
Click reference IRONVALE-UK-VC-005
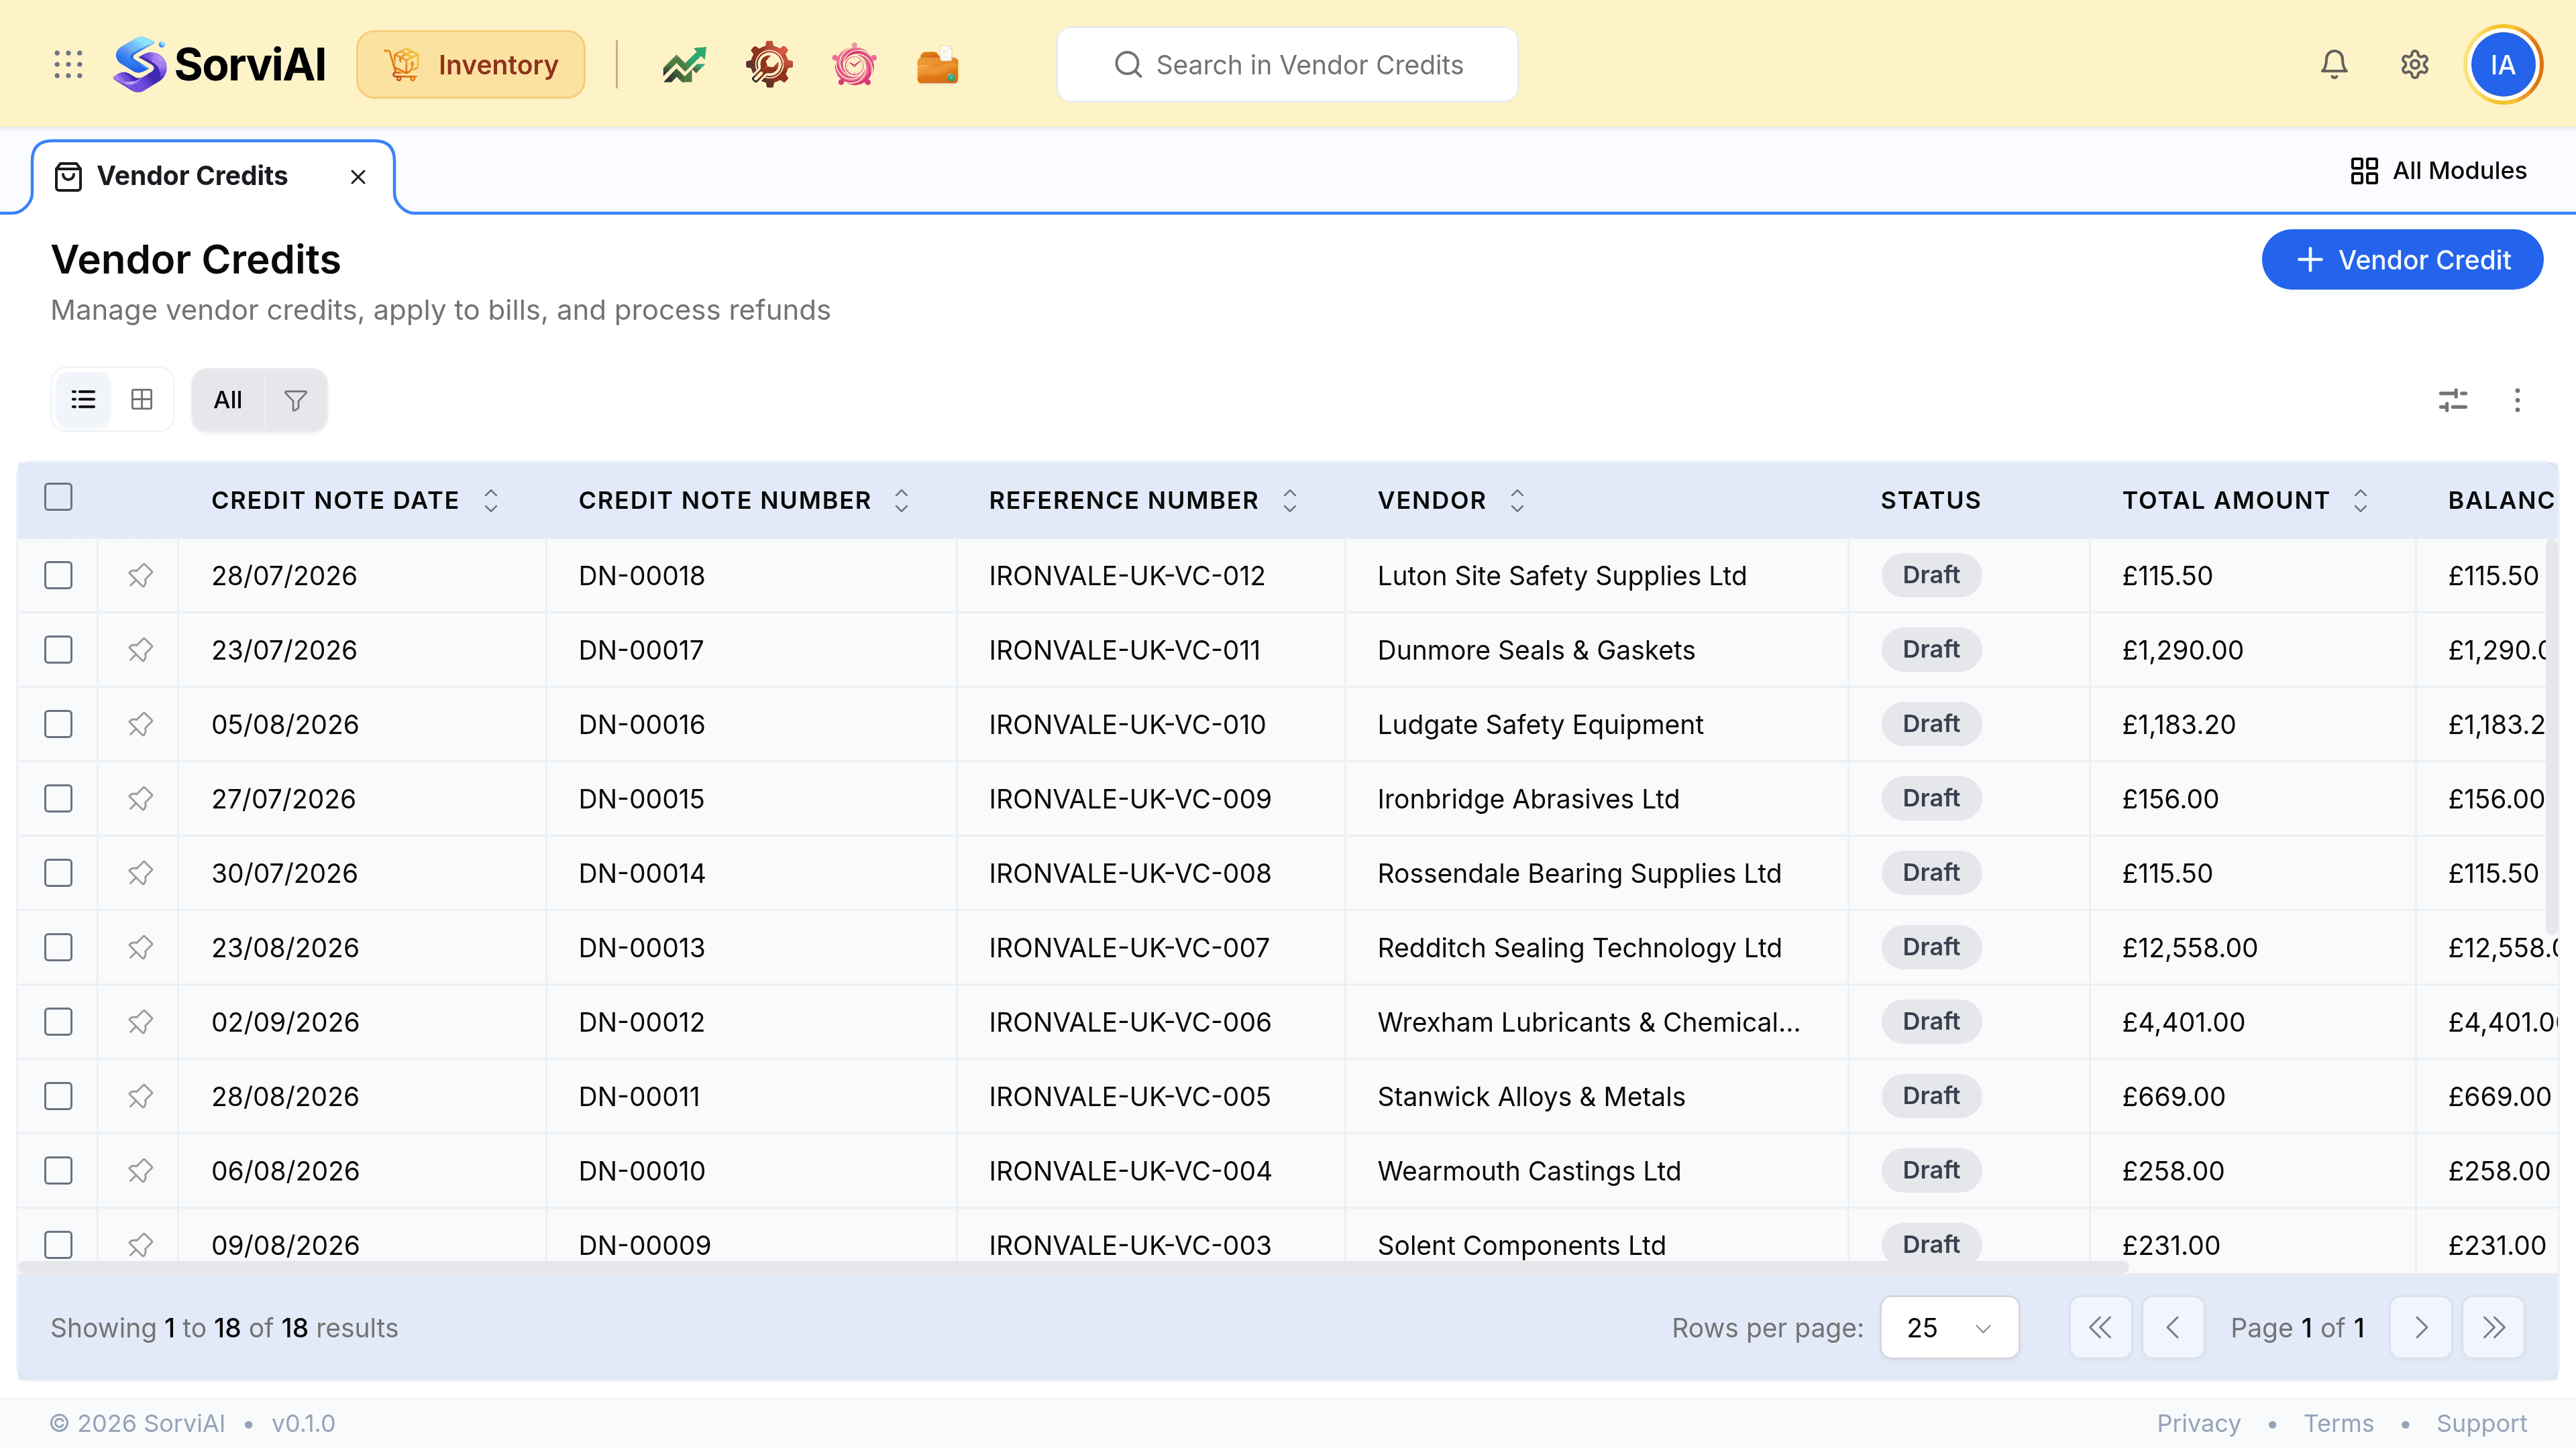(x=1129, y=1096)
